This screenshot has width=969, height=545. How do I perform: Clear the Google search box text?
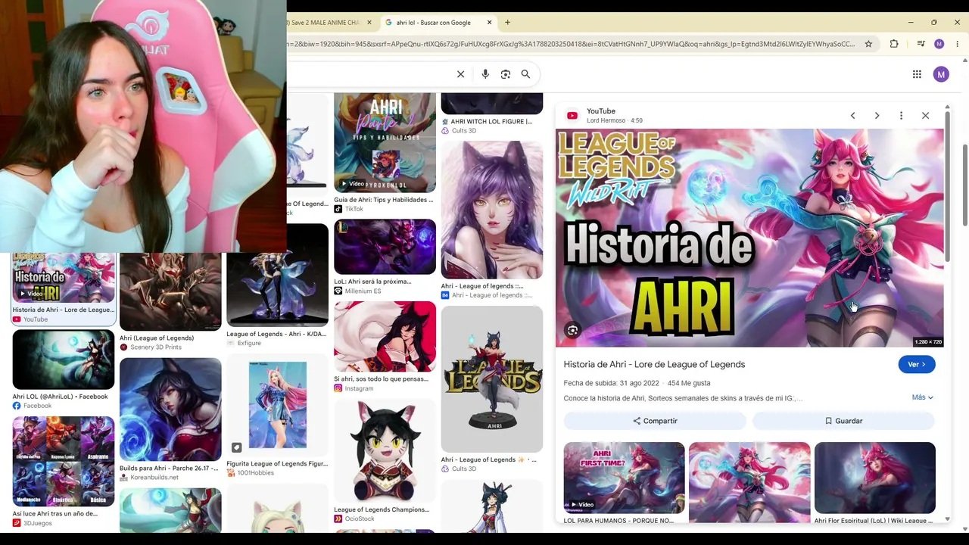pos(460,74)
